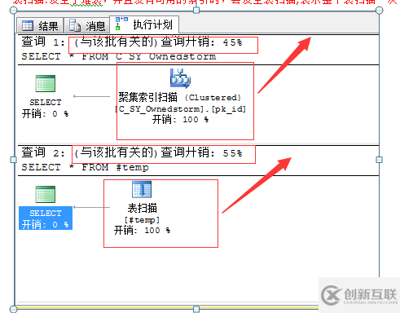
Task: Click the document icon on 消息 tab
Action: pos(75,25)
